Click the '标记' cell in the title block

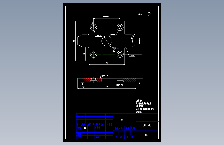click(x=79, y=124)
